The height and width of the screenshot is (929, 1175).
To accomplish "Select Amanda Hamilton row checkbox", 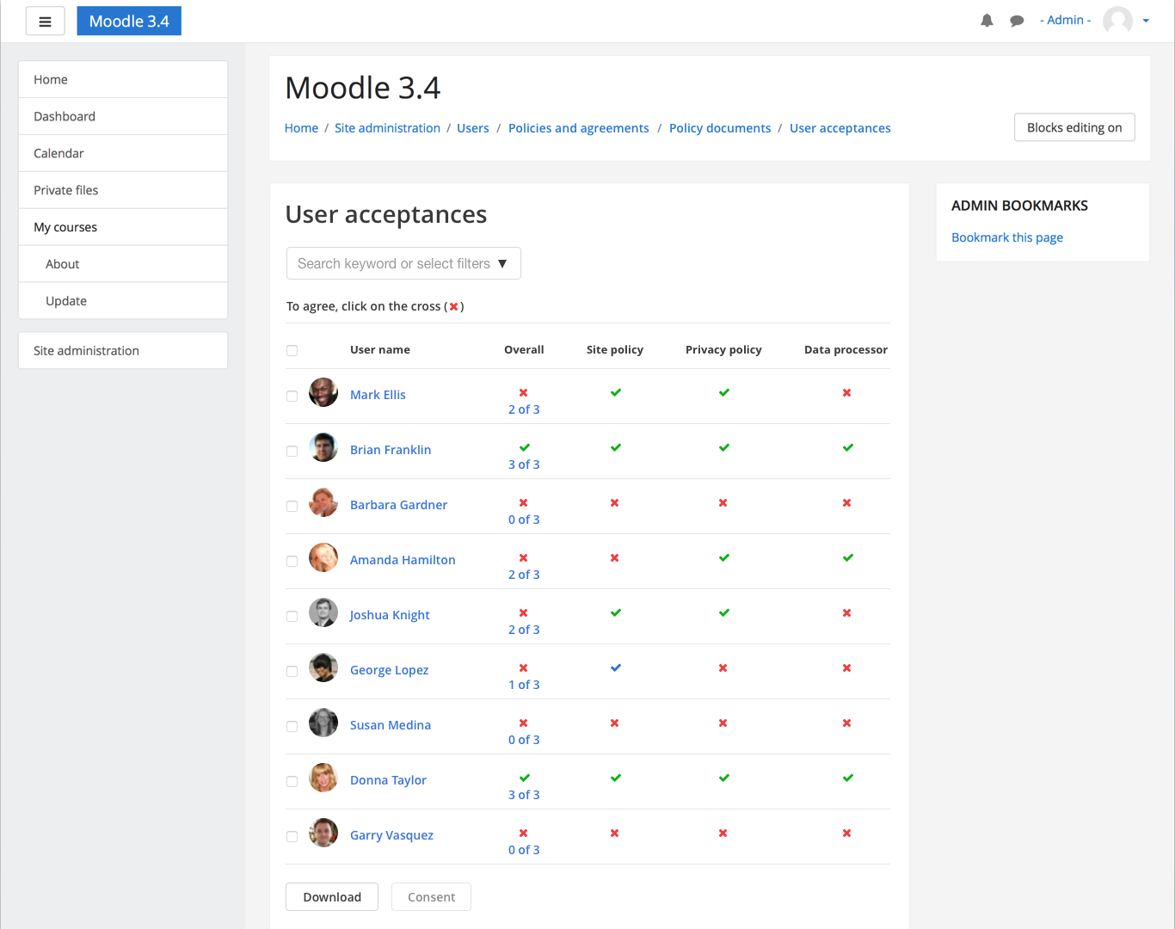I will (x=292, y=562).
